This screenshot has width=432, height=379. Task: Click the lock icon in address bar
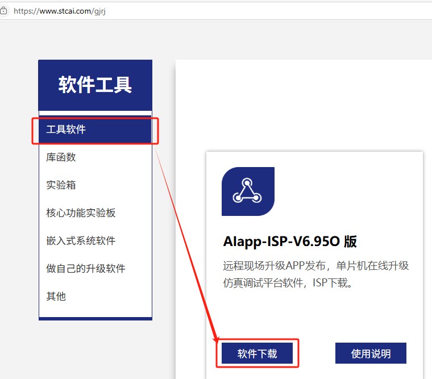[3, 11]
